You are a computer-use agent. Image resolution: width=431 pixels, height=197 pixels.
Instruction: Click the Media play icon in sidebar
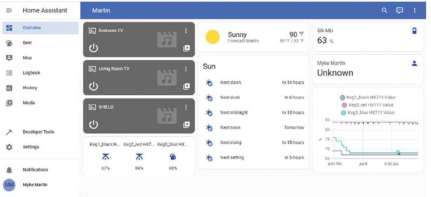[x=9, y=103]
